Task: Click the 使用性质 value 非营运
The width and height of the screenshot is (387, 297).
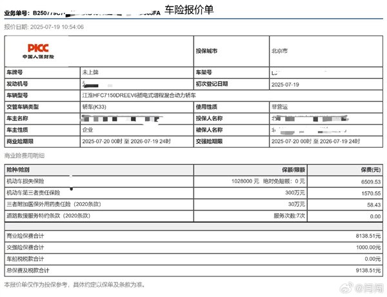Action: (279, 107)
